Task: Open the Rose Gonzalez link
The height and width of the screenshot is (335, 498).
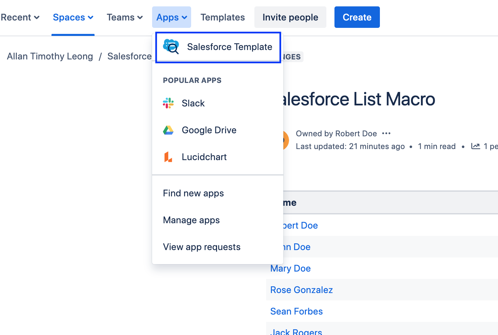Action: [301, 290]
